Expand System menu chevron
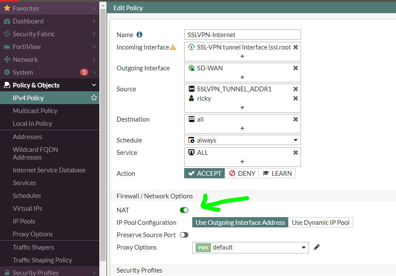 point(94,72)
